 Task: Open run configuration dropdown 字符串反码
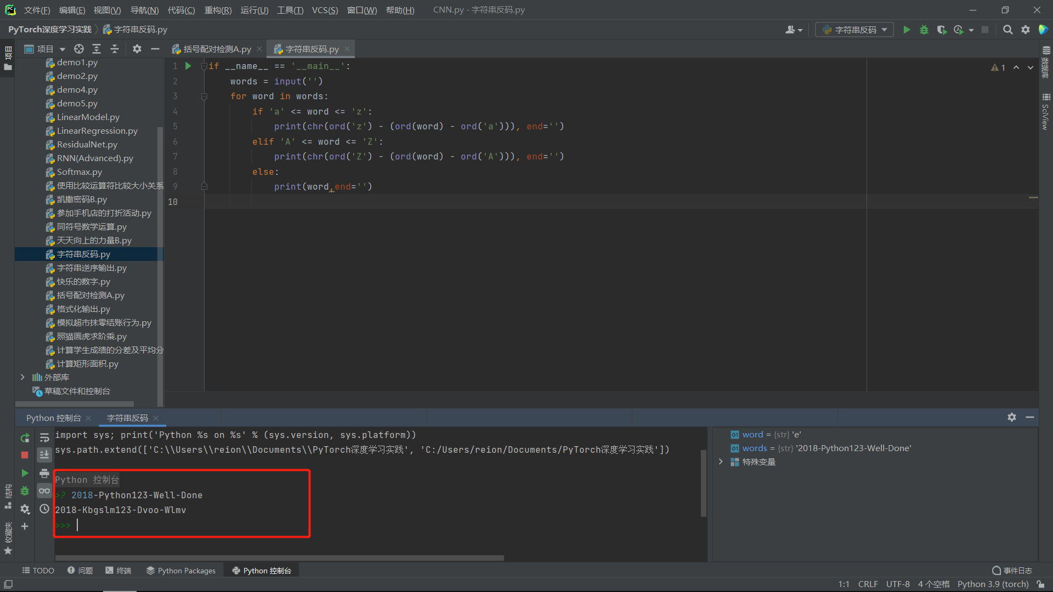(x=854, y=30)
